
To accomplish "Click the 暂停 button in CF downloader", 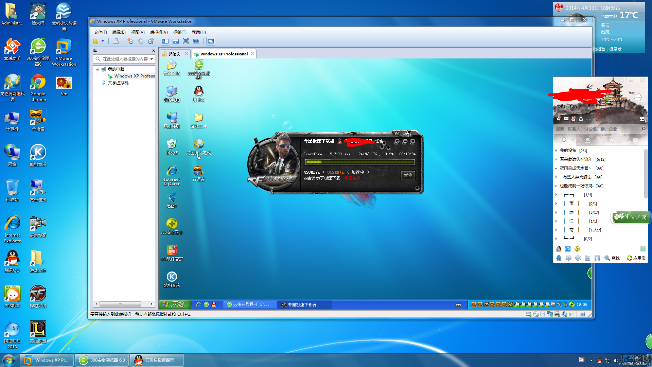I will 408,175.
